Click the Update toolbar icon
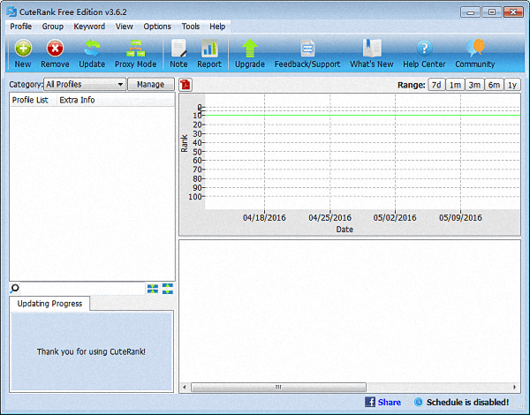This screenshot has height=415, width=530. click(x=92, y=49)
